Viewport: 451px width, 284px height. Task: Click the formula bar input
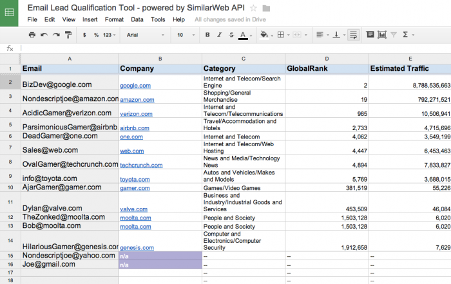235,48
